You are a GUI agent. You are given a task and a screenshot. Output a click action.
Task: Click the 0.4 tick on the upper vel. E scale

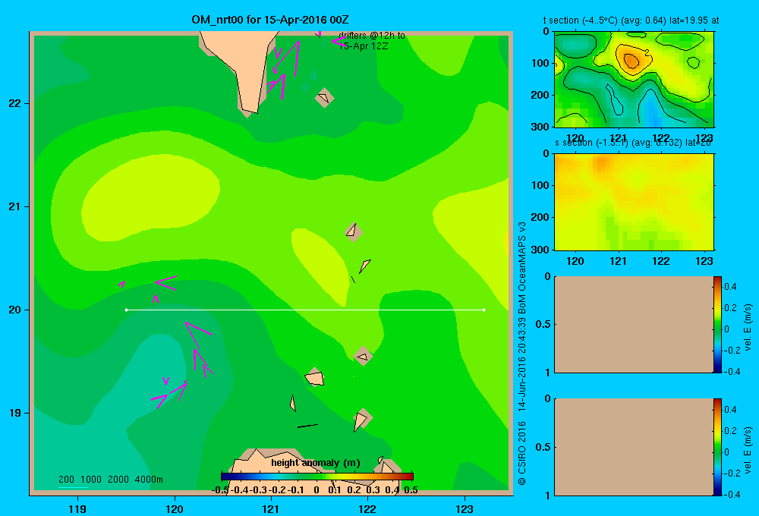tap(730, 287)
